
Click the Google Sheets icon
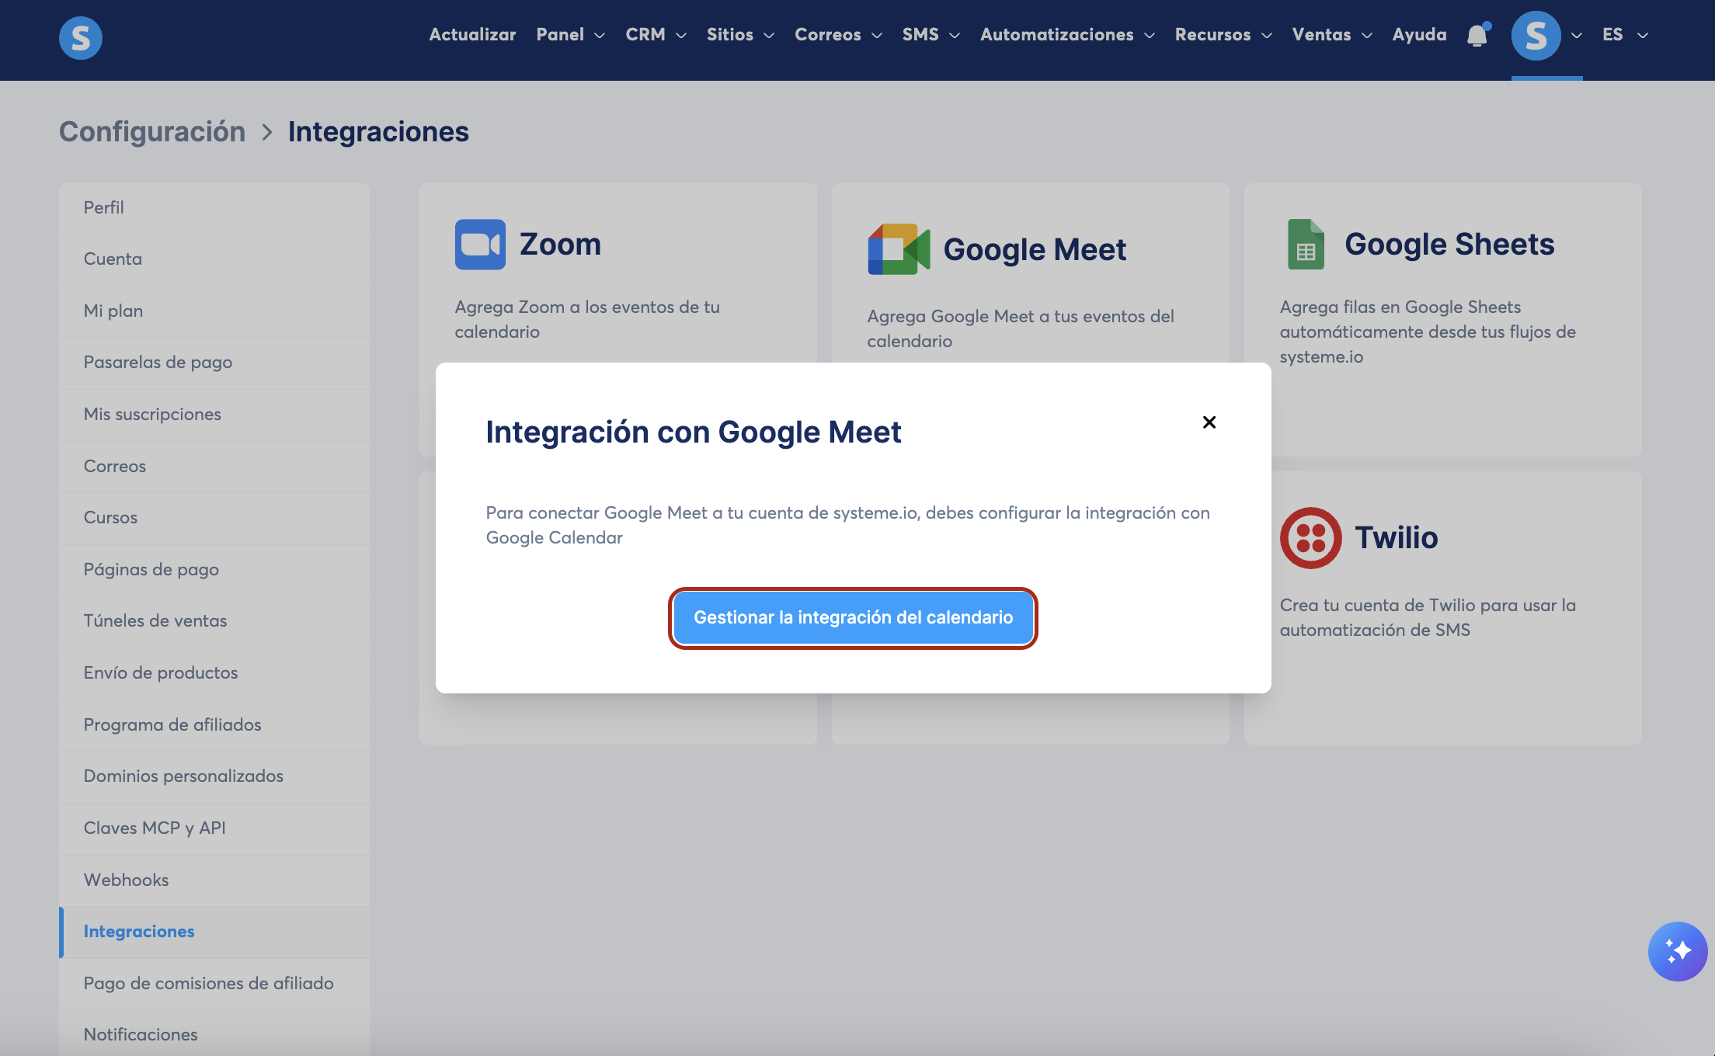click(1306, 245)
